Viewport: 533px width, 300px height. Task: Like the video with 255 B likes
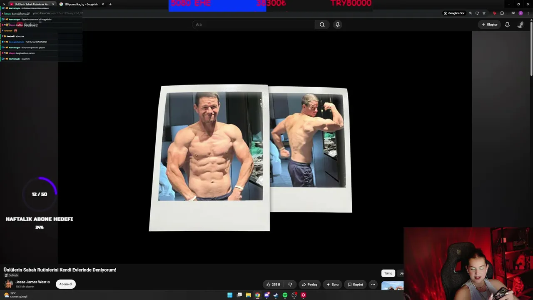(273, 285)
